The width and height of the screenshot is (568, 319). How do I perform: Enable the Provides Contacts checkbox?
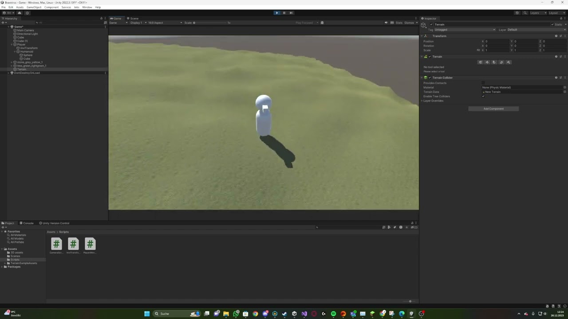click(483, 83)
